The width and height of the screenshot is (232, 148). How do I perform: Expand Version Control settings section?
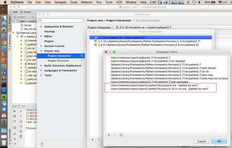coord(41,46)
